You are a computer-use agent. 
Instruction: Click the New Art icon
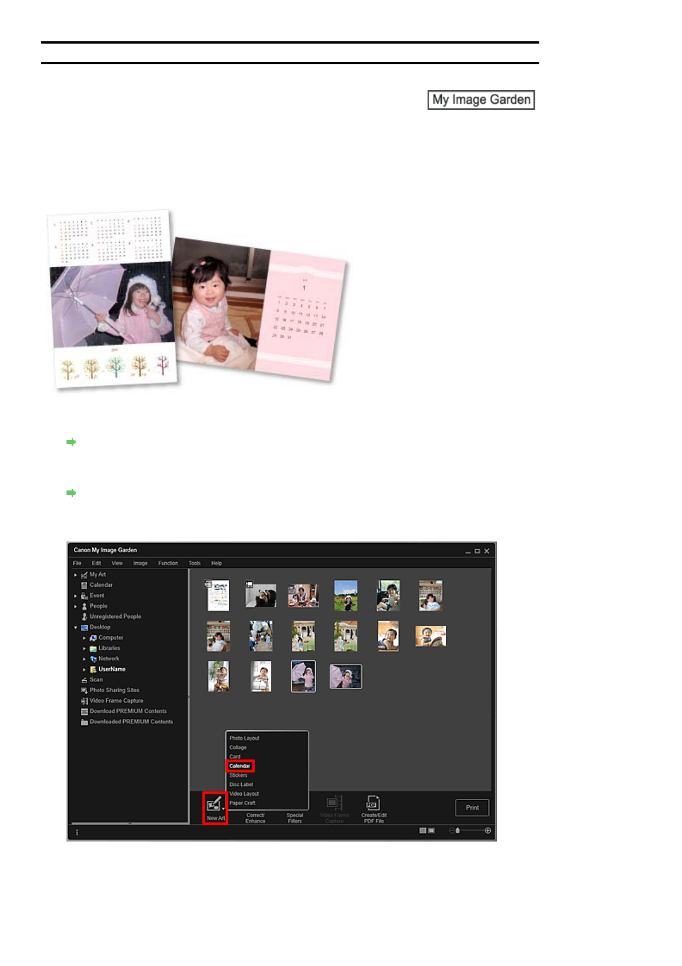click(x=214, y=805)
